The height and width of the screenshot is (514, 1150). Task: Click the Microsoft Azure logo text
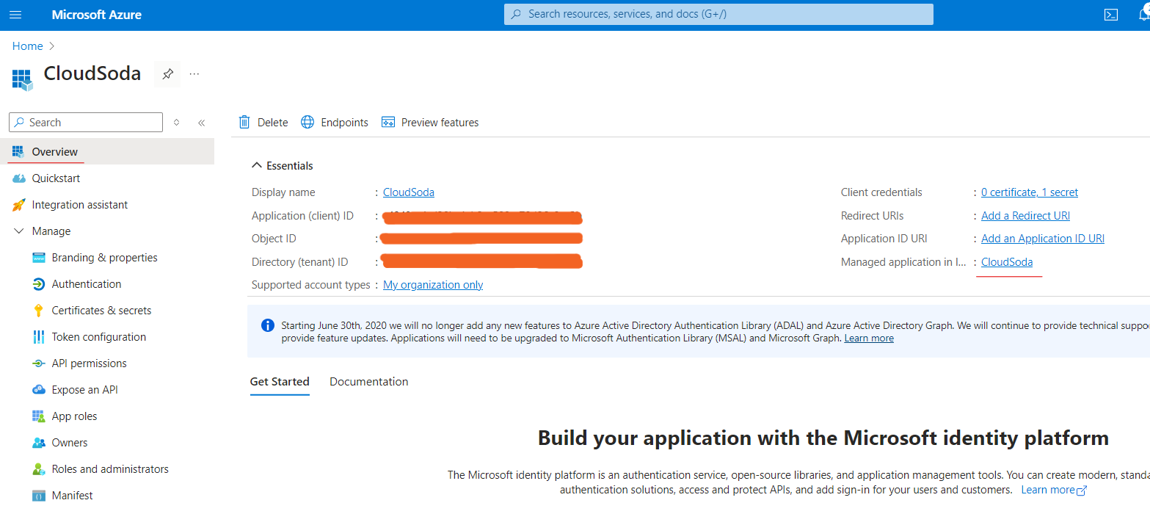coord(97,15)
